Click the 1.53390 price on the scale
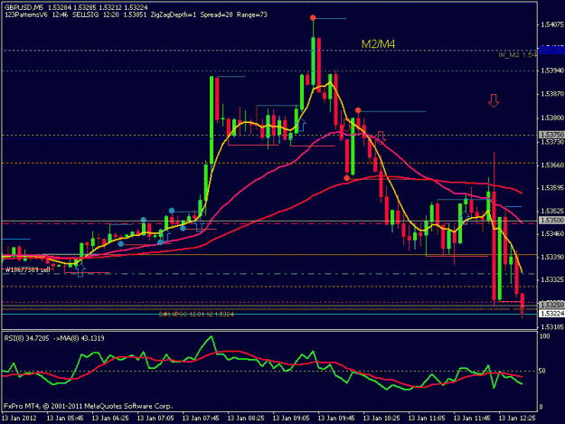The width and height of the screenshot is (565, 424). (x=552, y=257)
